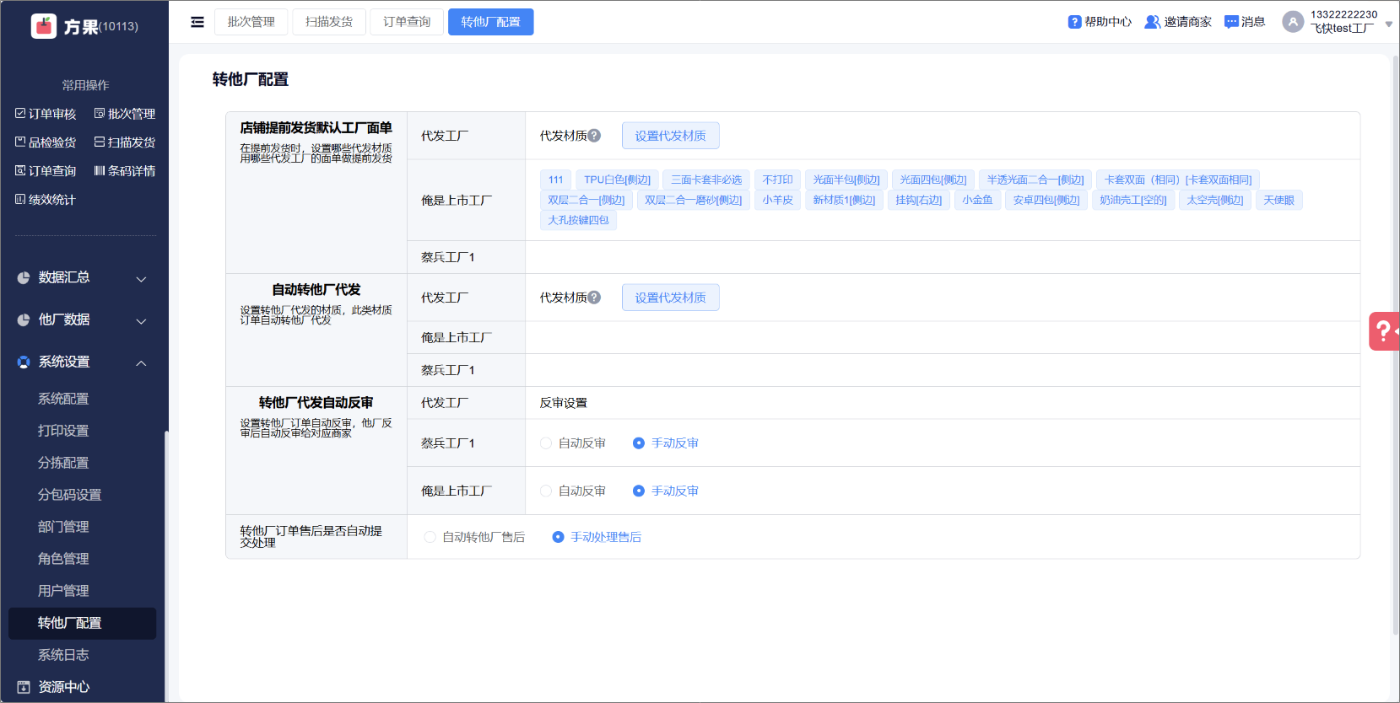Image resolution: width=1400 pixels, height=703 pixels.
Task: Click the user avatar icon
Action: click(1292, 22)
